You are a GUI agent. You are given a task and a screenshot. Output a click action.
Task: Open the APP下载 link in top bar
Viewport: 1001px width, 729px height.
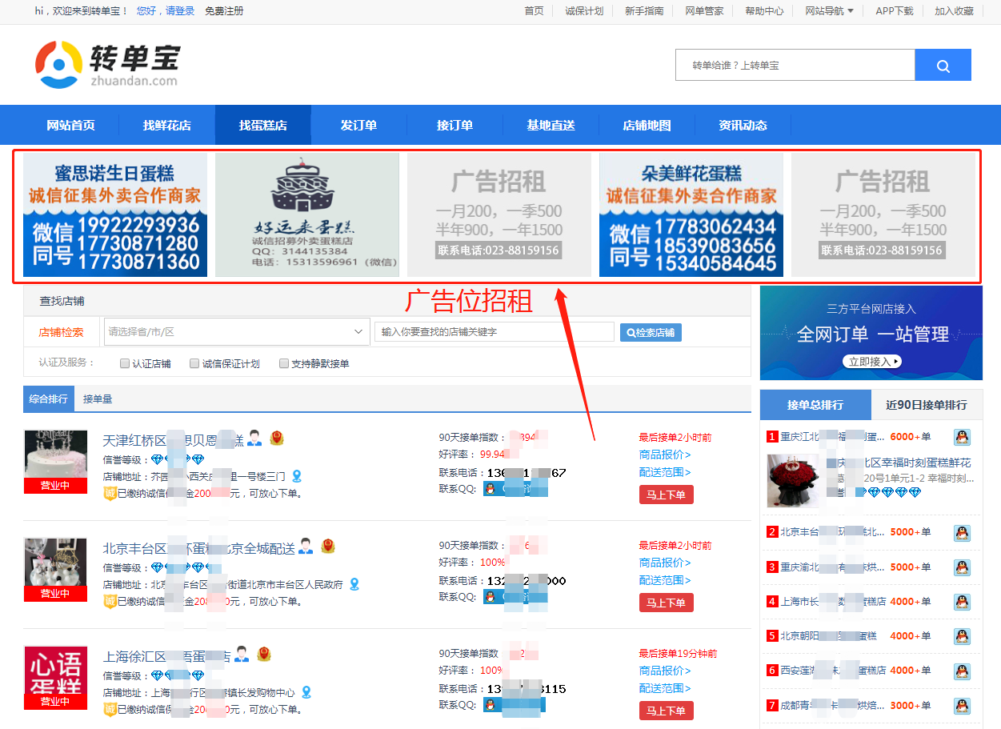[x=895, y=11]
